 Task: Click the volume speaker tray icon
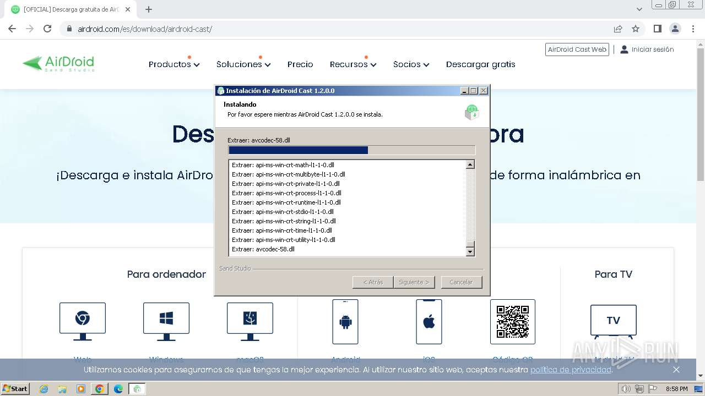tap(626, 389)
